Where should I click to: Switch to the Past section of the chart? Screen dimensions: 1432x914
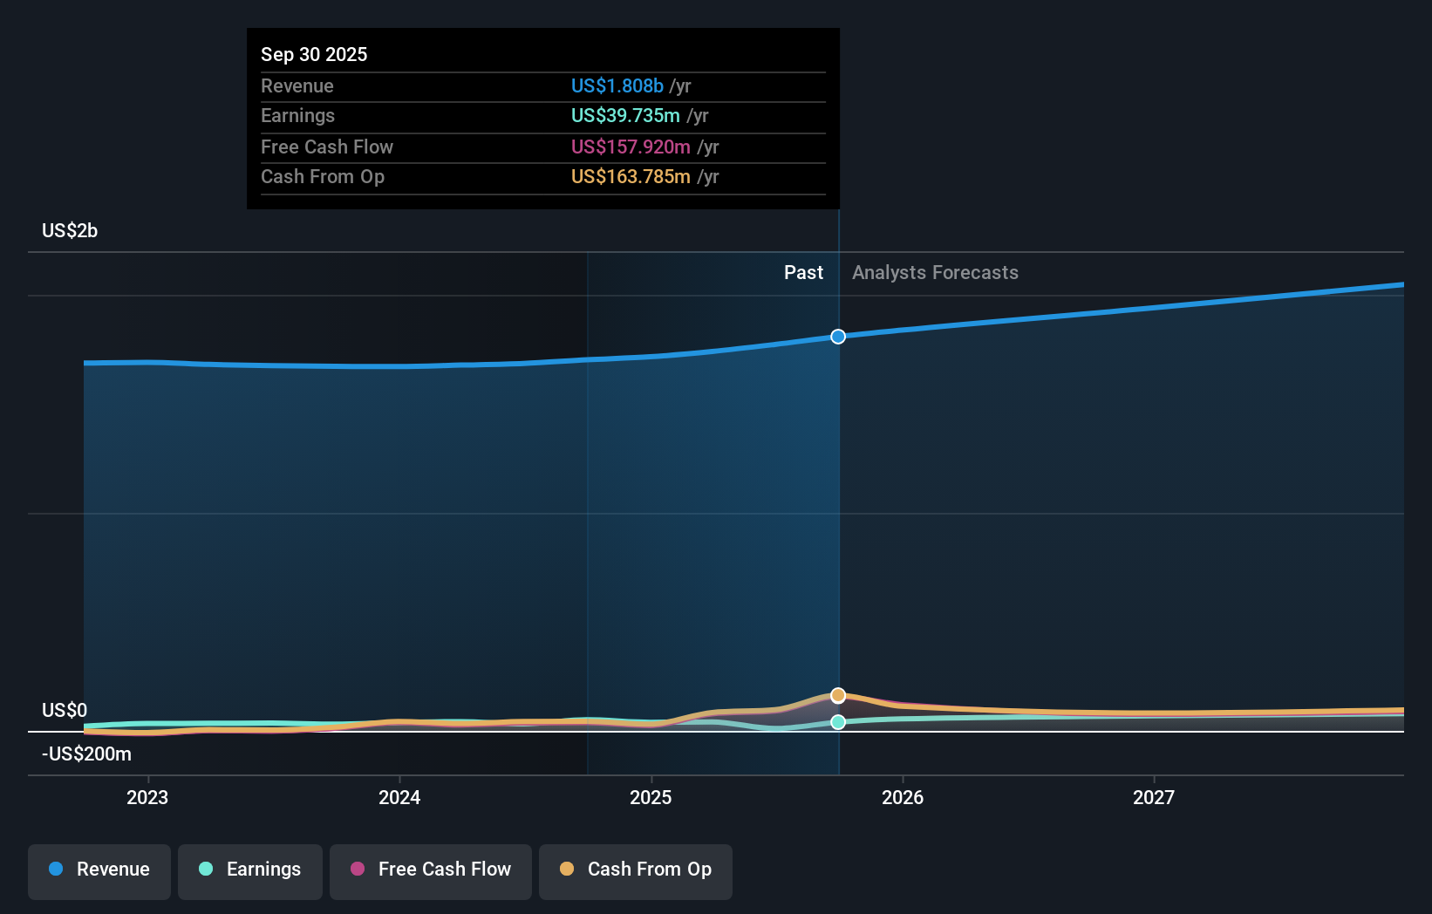coord(803,272)
